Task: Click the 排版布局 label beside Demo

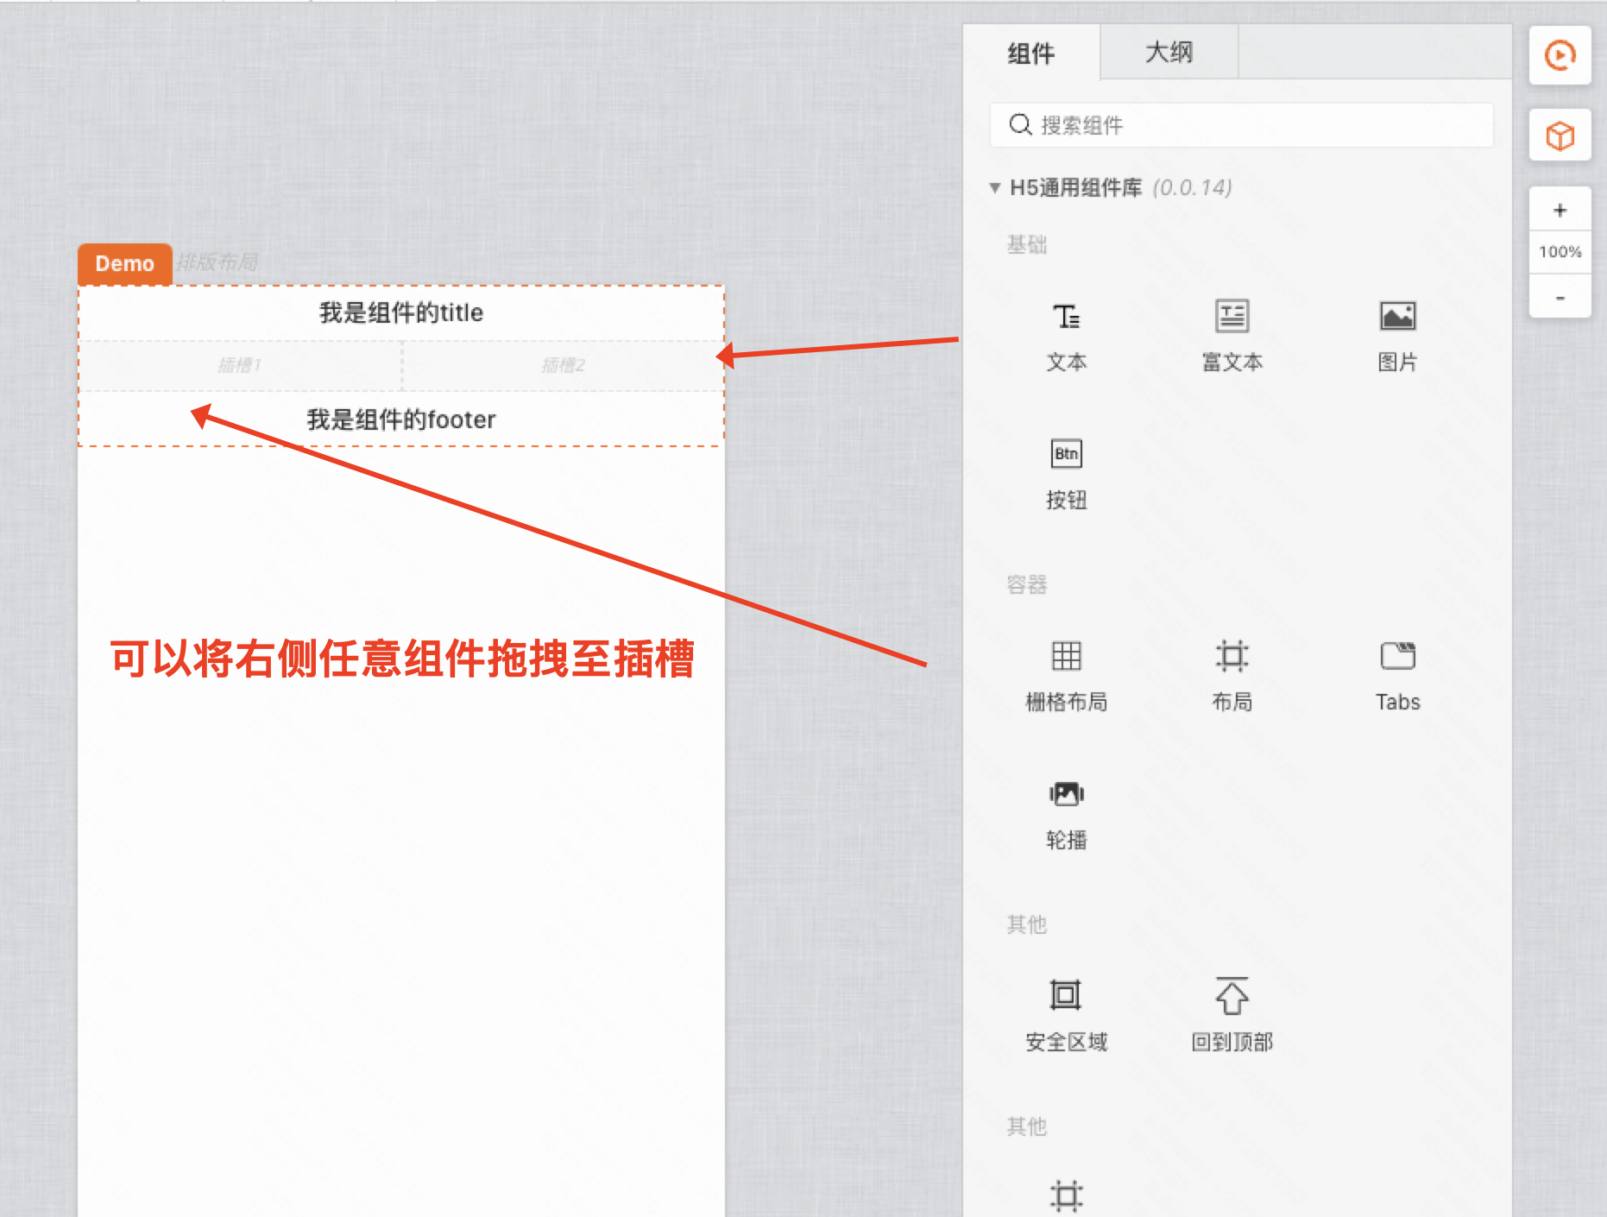Action: [217, 262]
